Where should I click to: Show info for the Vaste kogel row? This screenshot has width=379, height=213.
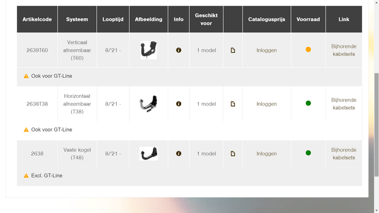tap(179, 153)
